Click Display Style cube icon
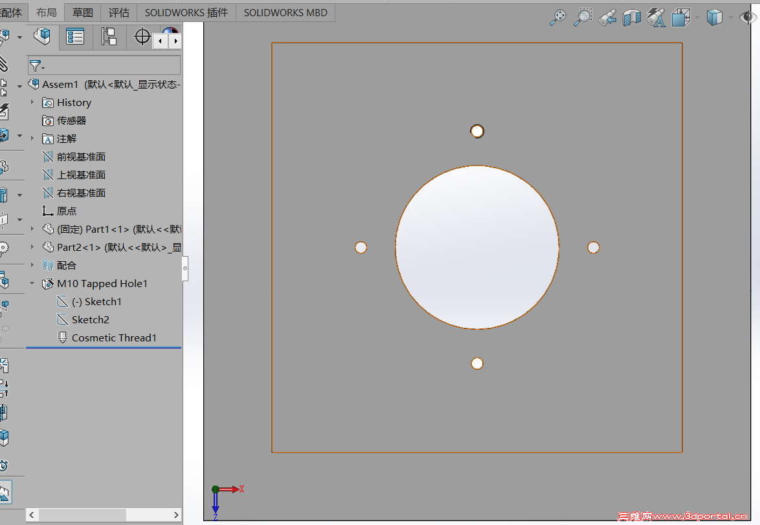This screenshot has height=525, width=760. pos(715,17)
